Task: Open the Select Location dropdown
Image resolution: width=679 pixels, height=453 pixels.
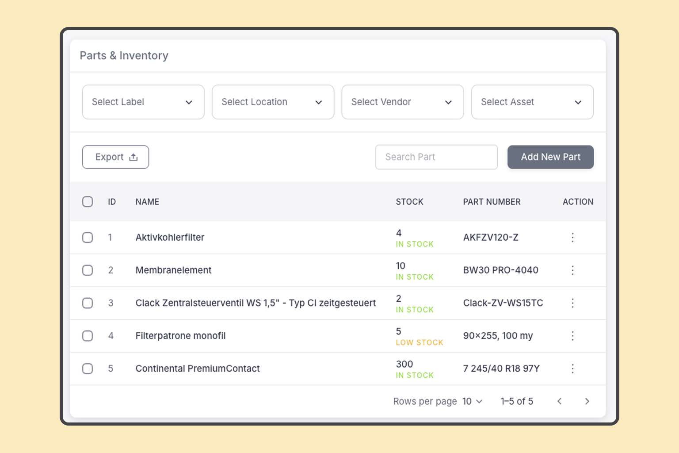Action: 273,102
